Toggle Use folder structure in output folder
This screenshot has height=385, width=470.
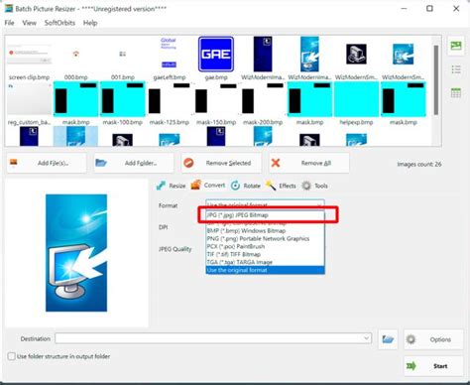click(12, 356)
